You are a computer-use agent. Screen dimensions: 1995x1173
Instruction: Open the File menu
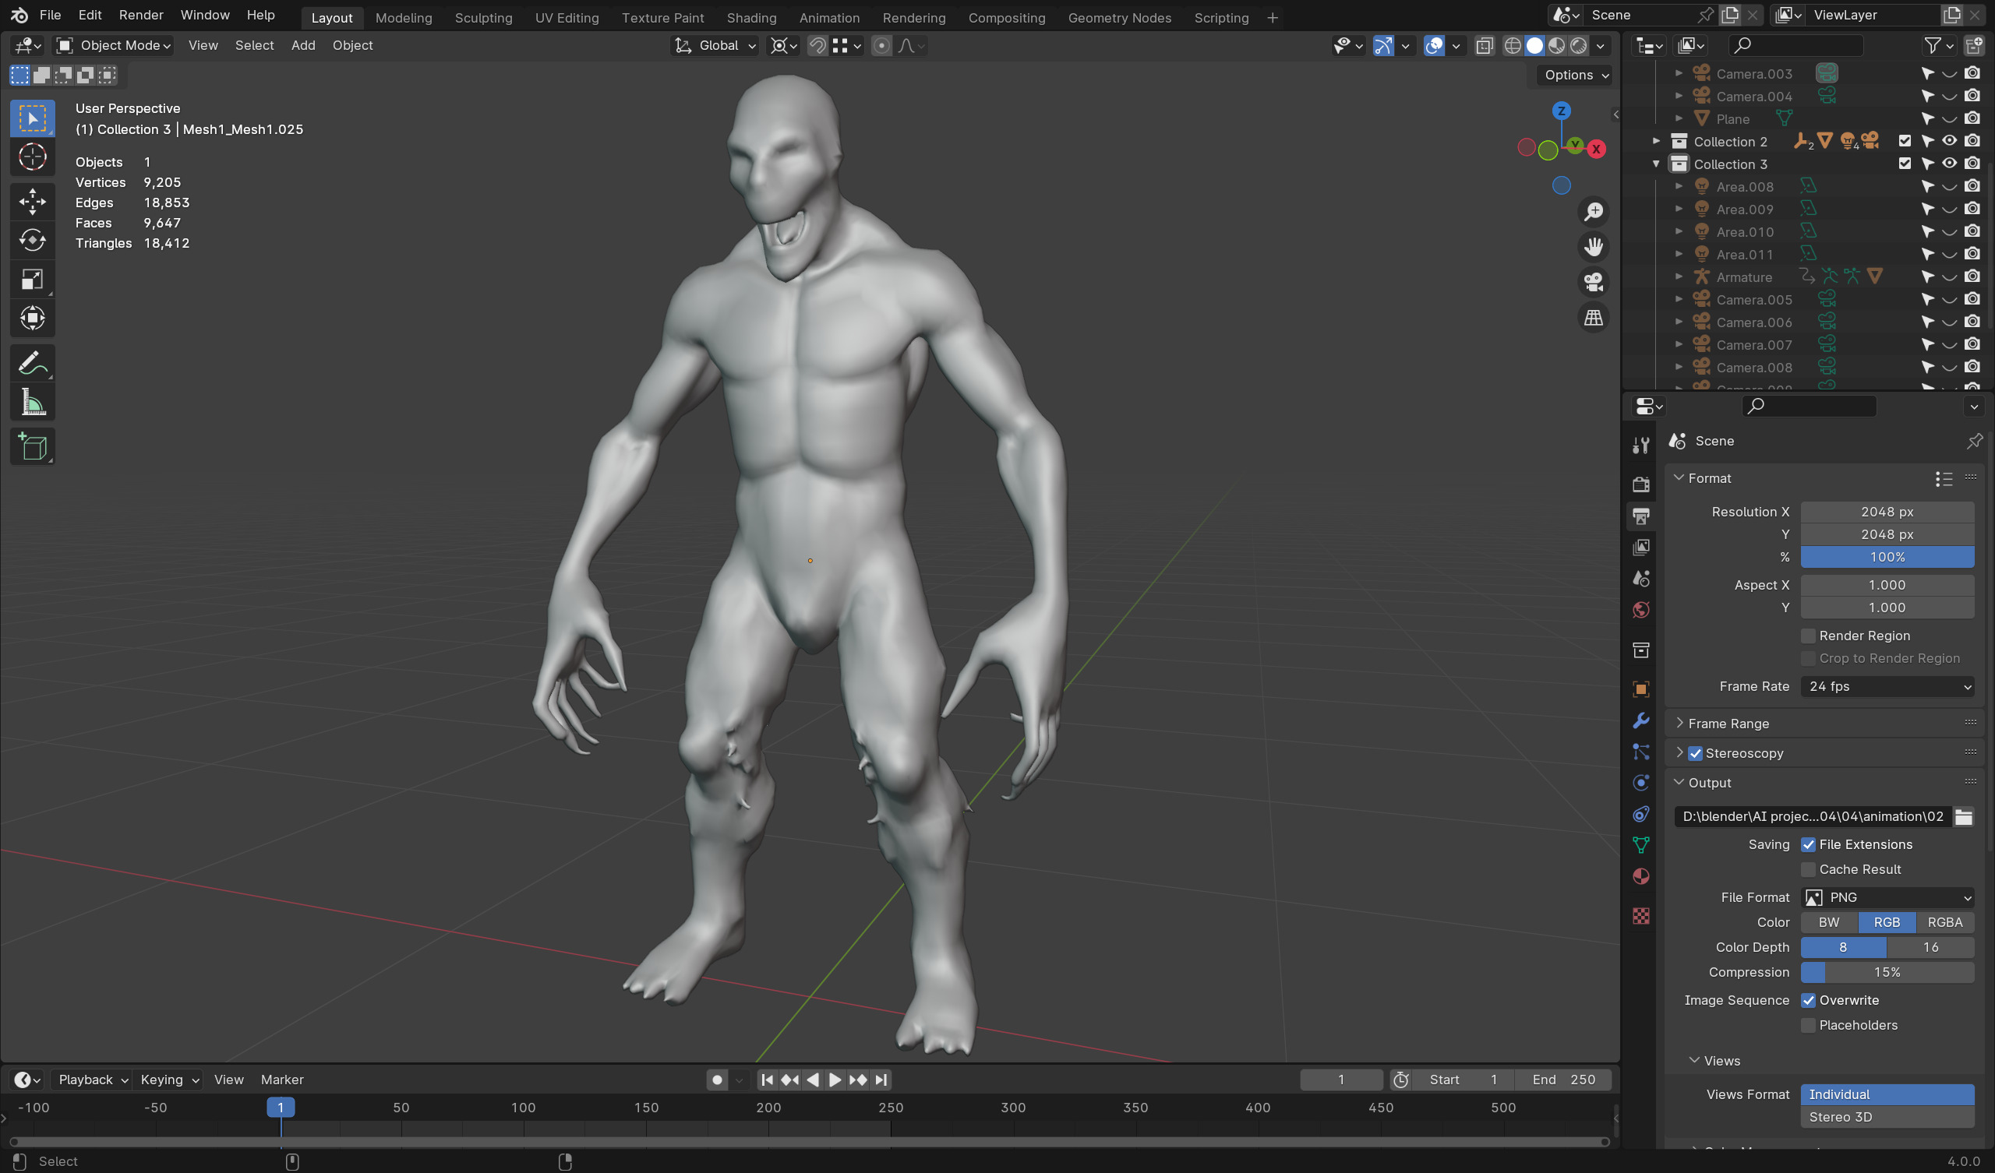(x=50, y=15)
